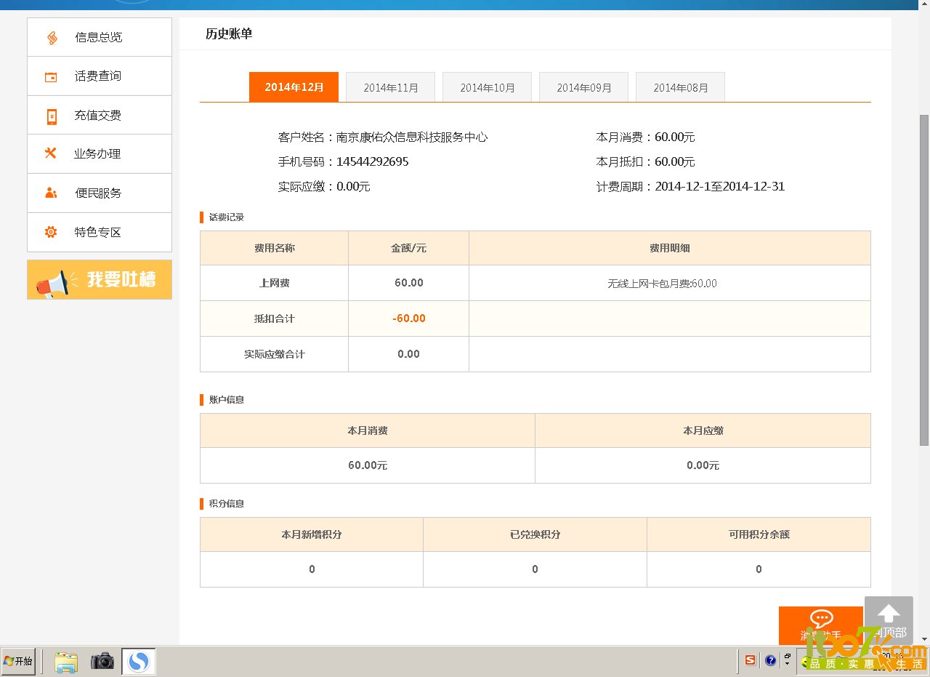Image resolution: width=930 pixels, height=677 pixels.
Task: Click the scrollbar down arrow
Action: pos(924,639)
